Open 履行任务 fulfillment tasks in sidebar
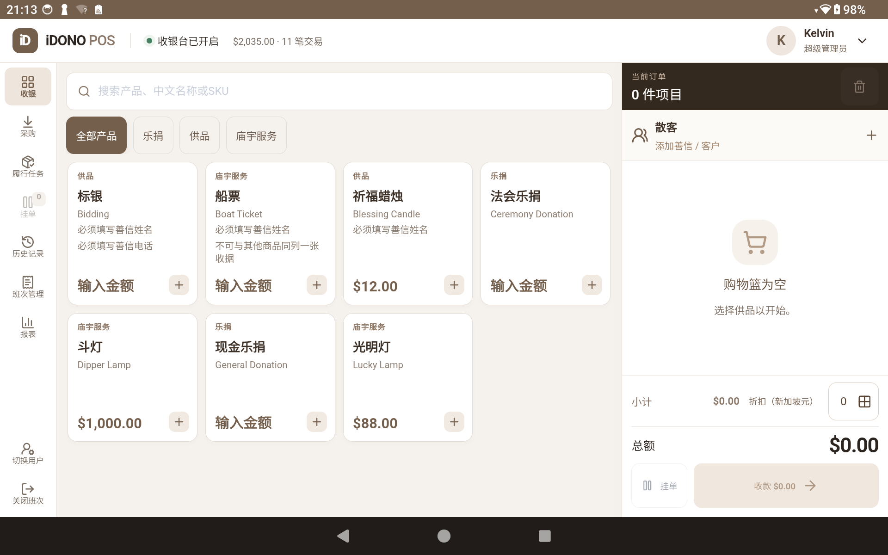This screenshot has width=888, height=555. tap(28, 167)
